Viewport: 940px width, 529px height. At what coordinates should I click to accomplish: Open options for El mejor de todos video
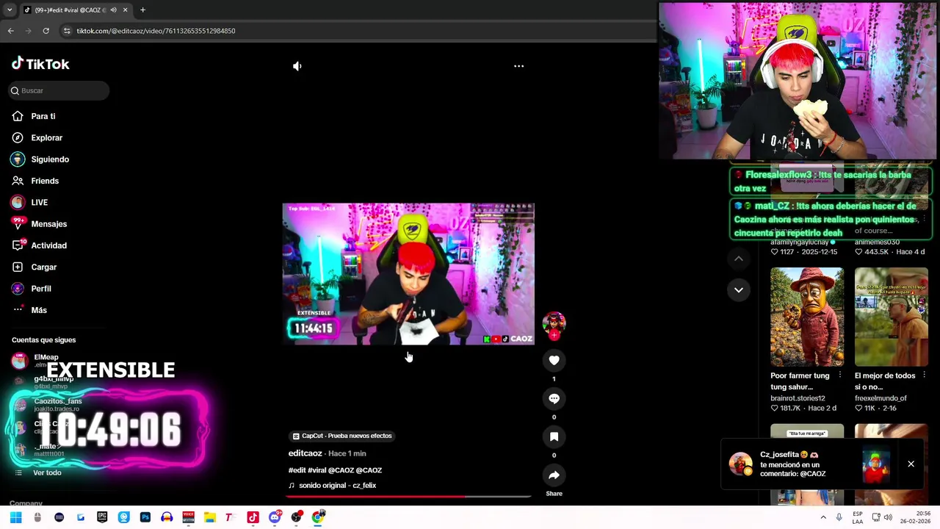tap(925, 375)
